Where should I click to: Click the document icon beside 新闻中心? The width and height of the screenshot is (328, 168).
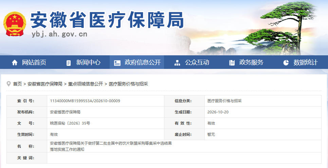click(68, 63)
